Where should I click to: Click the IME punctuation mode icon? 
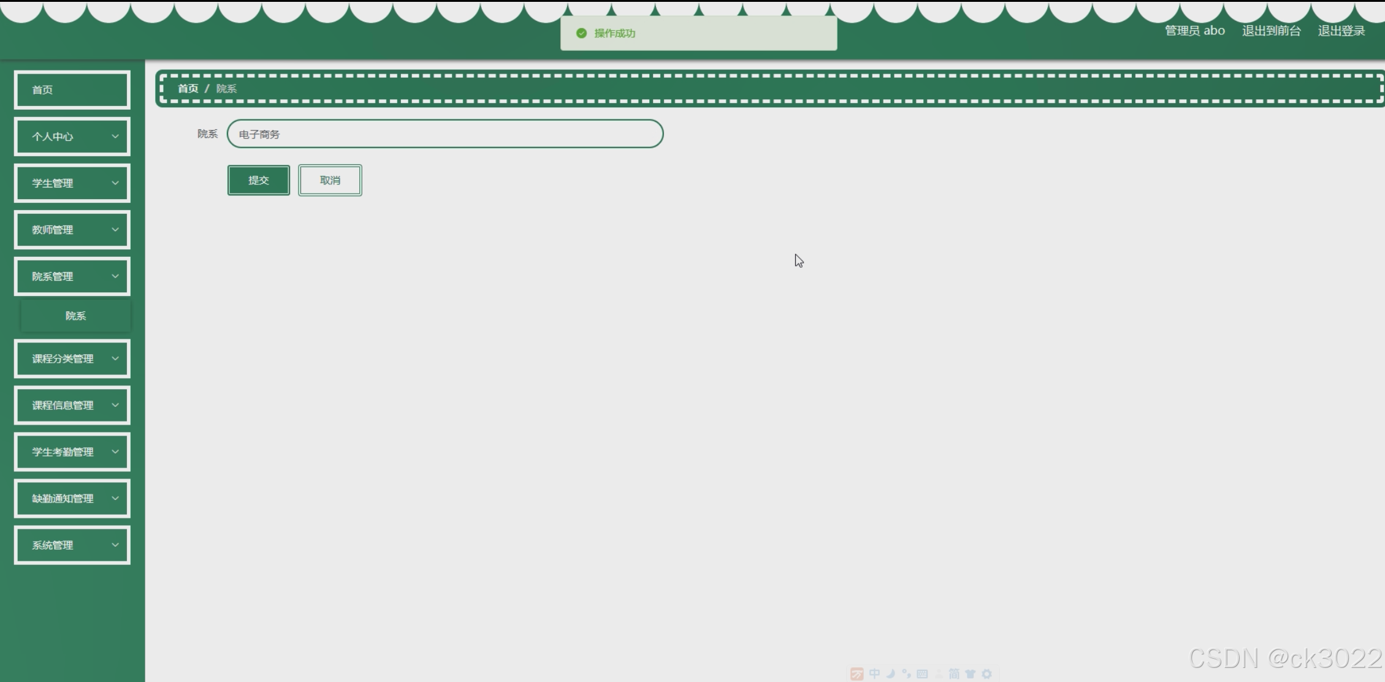(906, 673)
